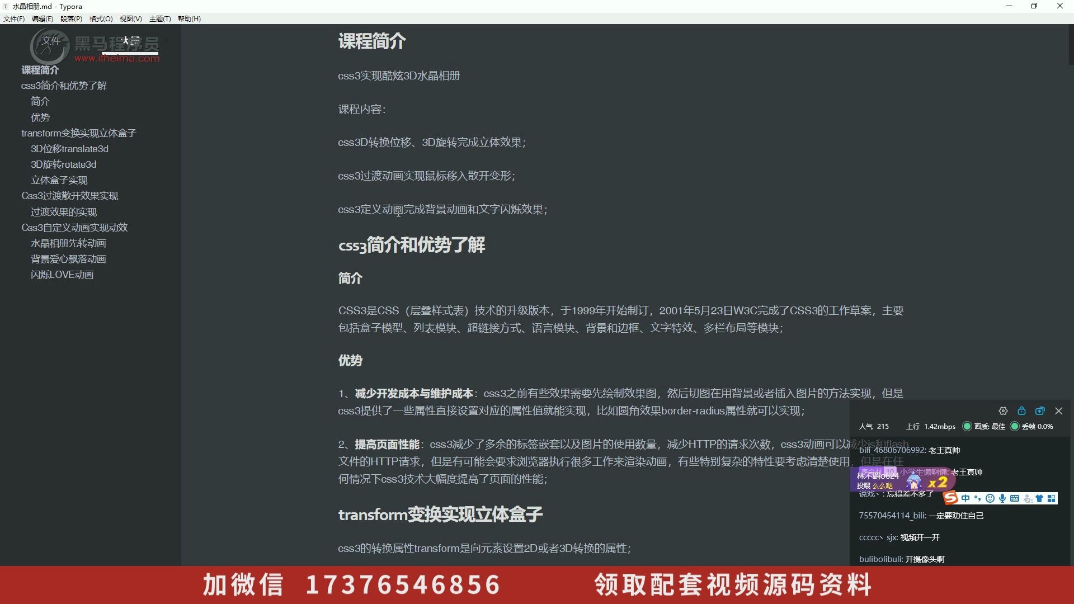Image resolution: width=1074 pixels, height=604 pixels.
Task: Restore down the Typora window
Action: 1034,6
